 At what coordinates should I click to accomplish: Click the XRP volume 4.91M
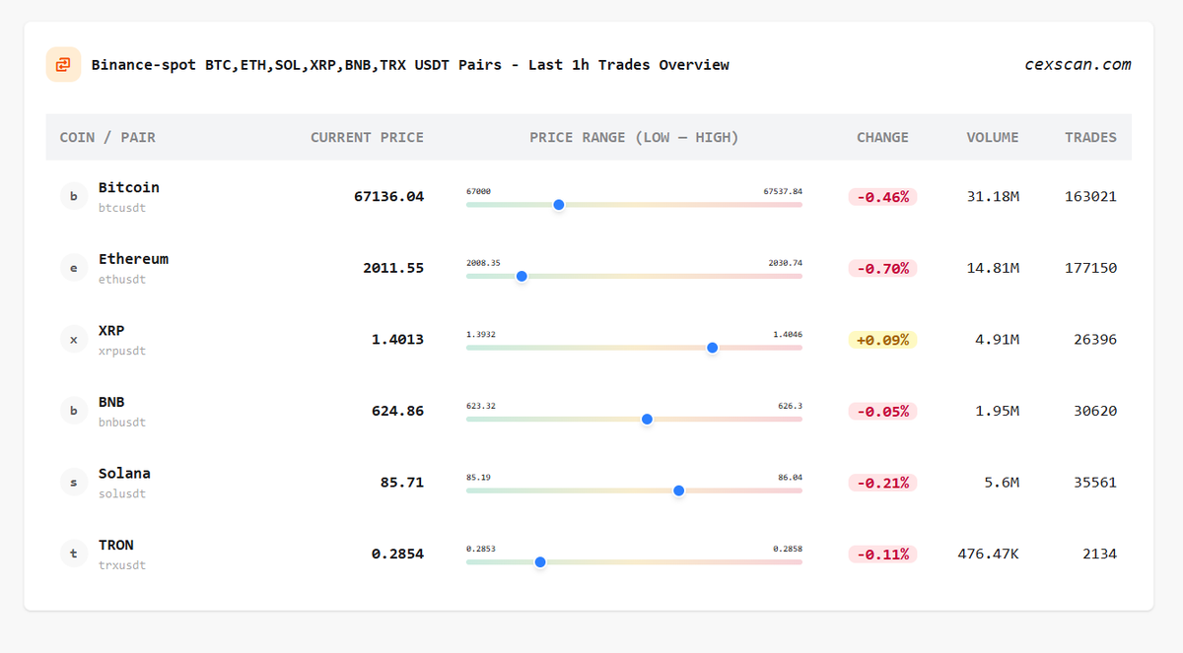998,340
